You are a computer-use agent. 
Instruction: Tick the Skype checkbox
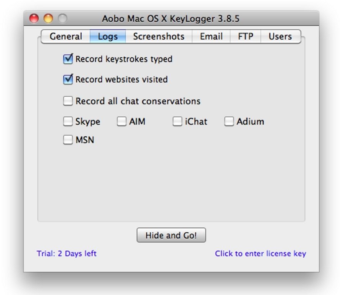click(x=68, y=121)
